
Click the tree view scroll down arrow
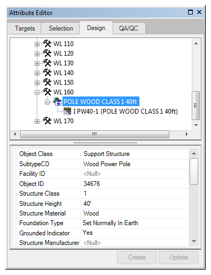point(196,125)
